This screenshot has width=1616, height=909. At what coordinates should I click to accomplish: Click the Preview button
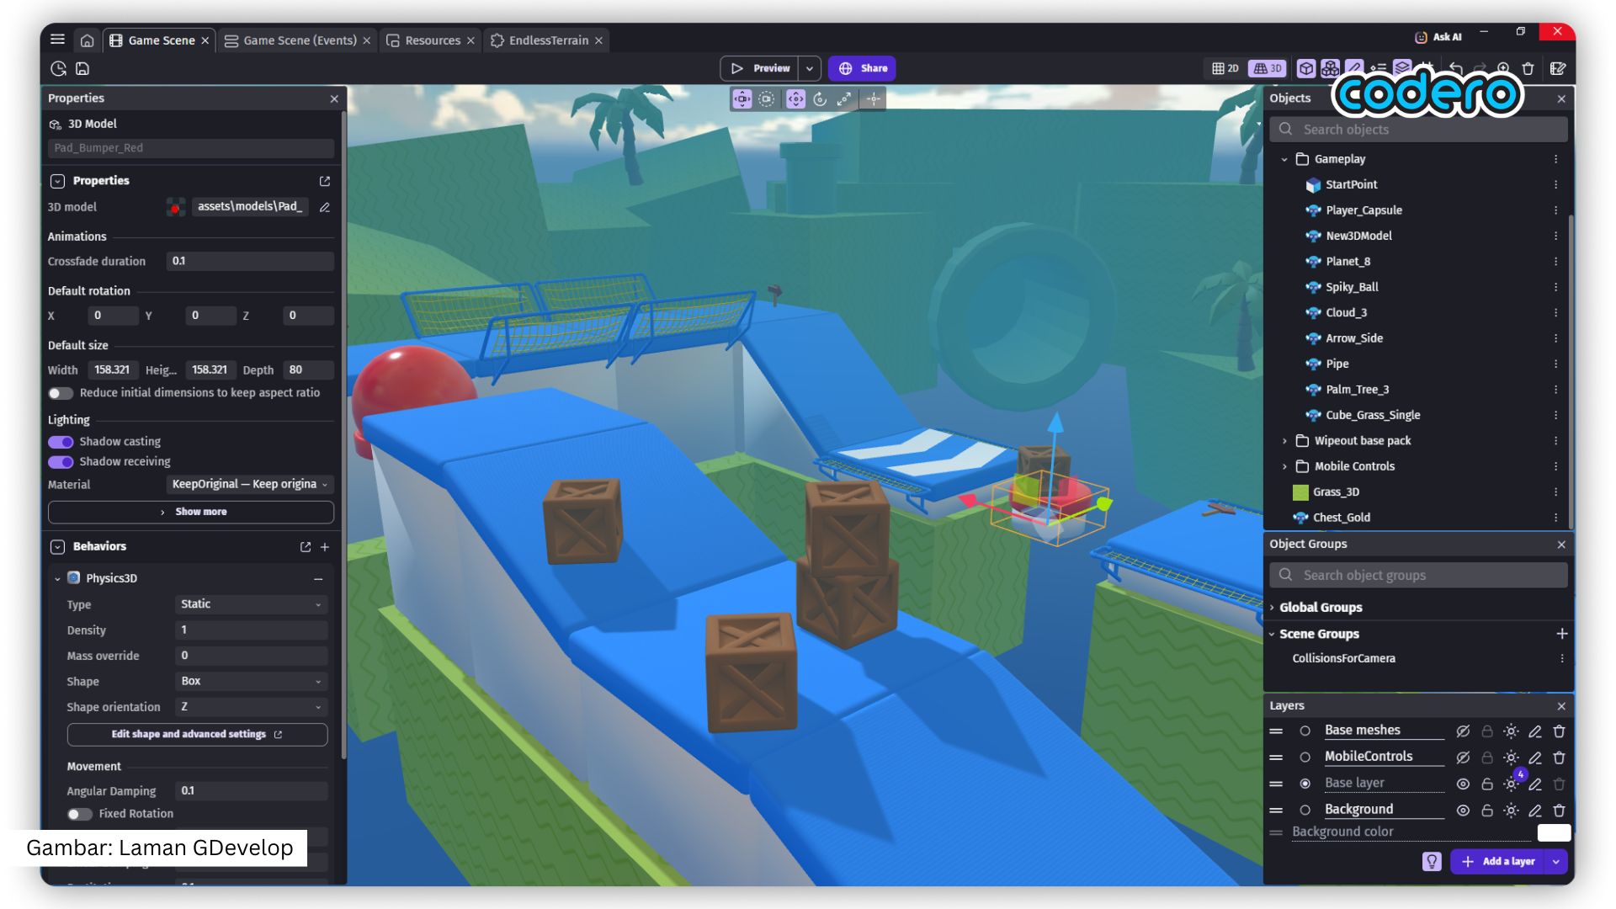pyautogui.click(x=760, y=68)
